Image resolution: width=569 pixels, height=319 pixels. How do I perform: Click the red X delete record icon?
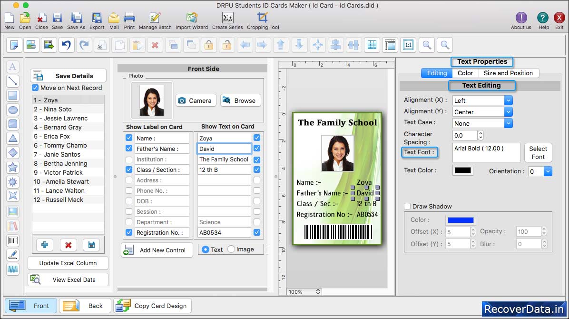pyautogui.click(x=68, y=245)
